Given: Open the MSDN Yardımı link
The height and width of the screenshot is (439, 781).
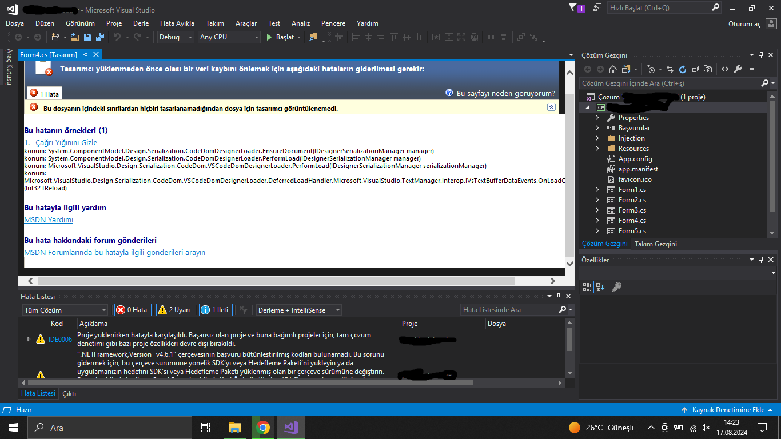Looking at the screenshot, I should [x=49, y=220].
